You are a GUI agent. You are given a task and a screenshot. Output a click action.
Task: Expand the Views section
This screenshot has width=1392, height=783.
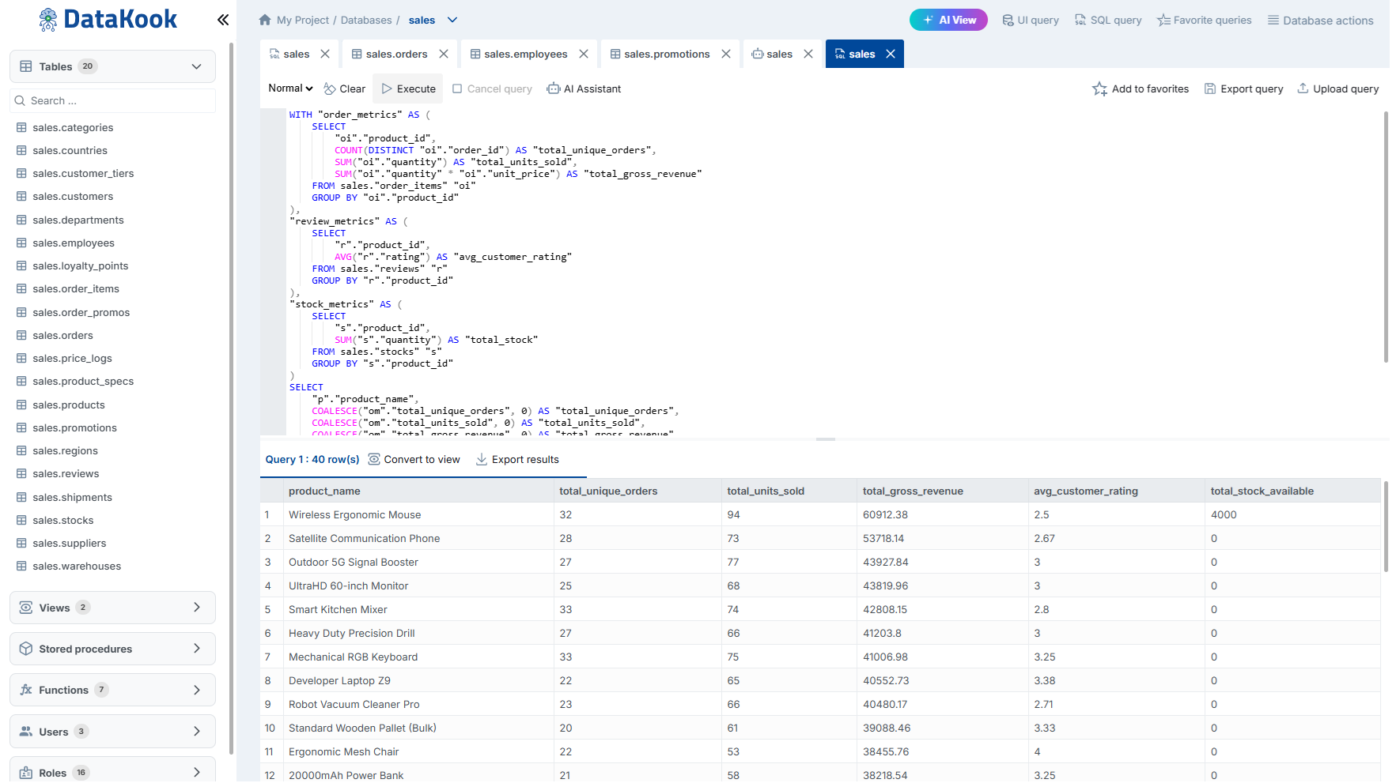[112, 608]
